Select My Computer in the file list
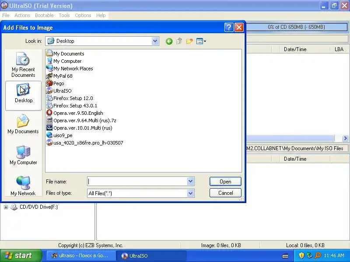Image resolution: width=350 pixels, height=262 pixels. [64, 61]
